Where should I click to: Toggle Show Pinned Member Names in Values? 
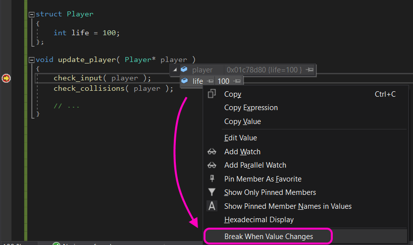(x=288, y=206)
